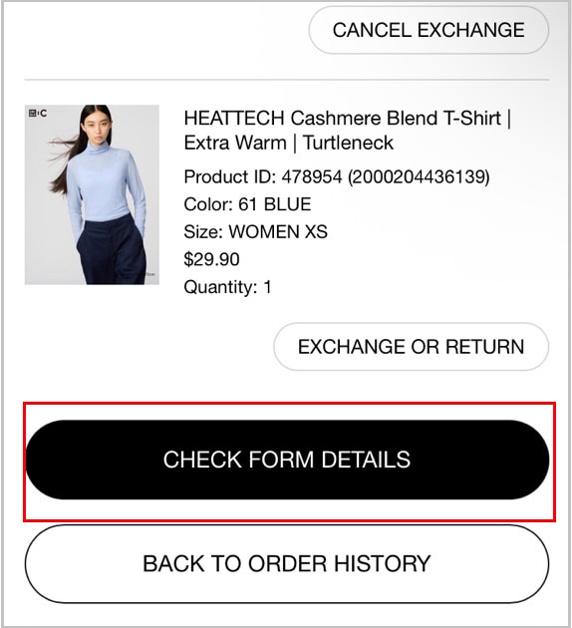Click the model's face in product image
The width and height of the screenshot is (572, 628).
pos(96,130)
